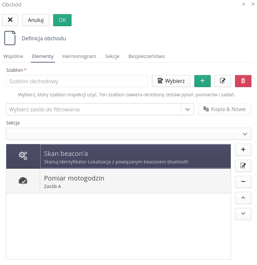Click the black X button beside Anuluj
This screenshot has width=257, height=265.
(10, 20)
